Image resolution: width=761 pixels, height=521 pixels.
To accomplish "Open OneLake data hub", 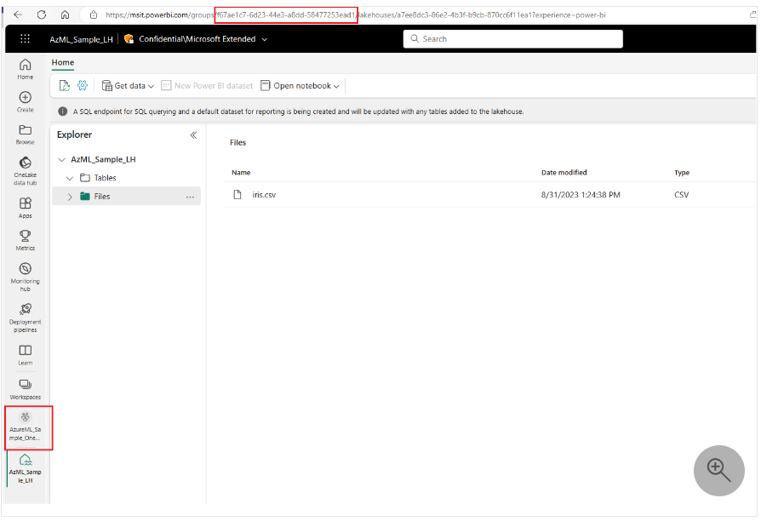I will pyautogui.click(x=26, y=171).
